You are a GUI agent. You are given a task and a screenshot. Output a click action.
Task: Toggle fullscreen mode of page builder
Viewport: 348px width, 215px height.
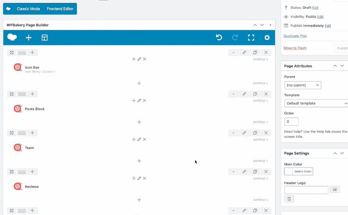pyautogui.click(x=251, y=37)
